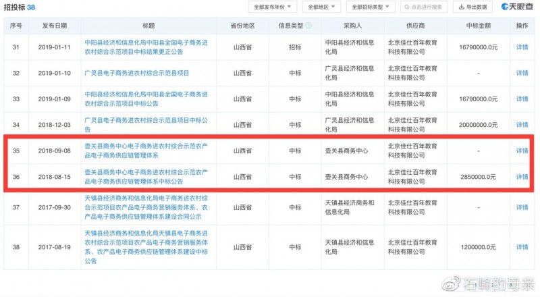
Task: Click the 天眼查 logo
Action: click(x=516, y=7)
